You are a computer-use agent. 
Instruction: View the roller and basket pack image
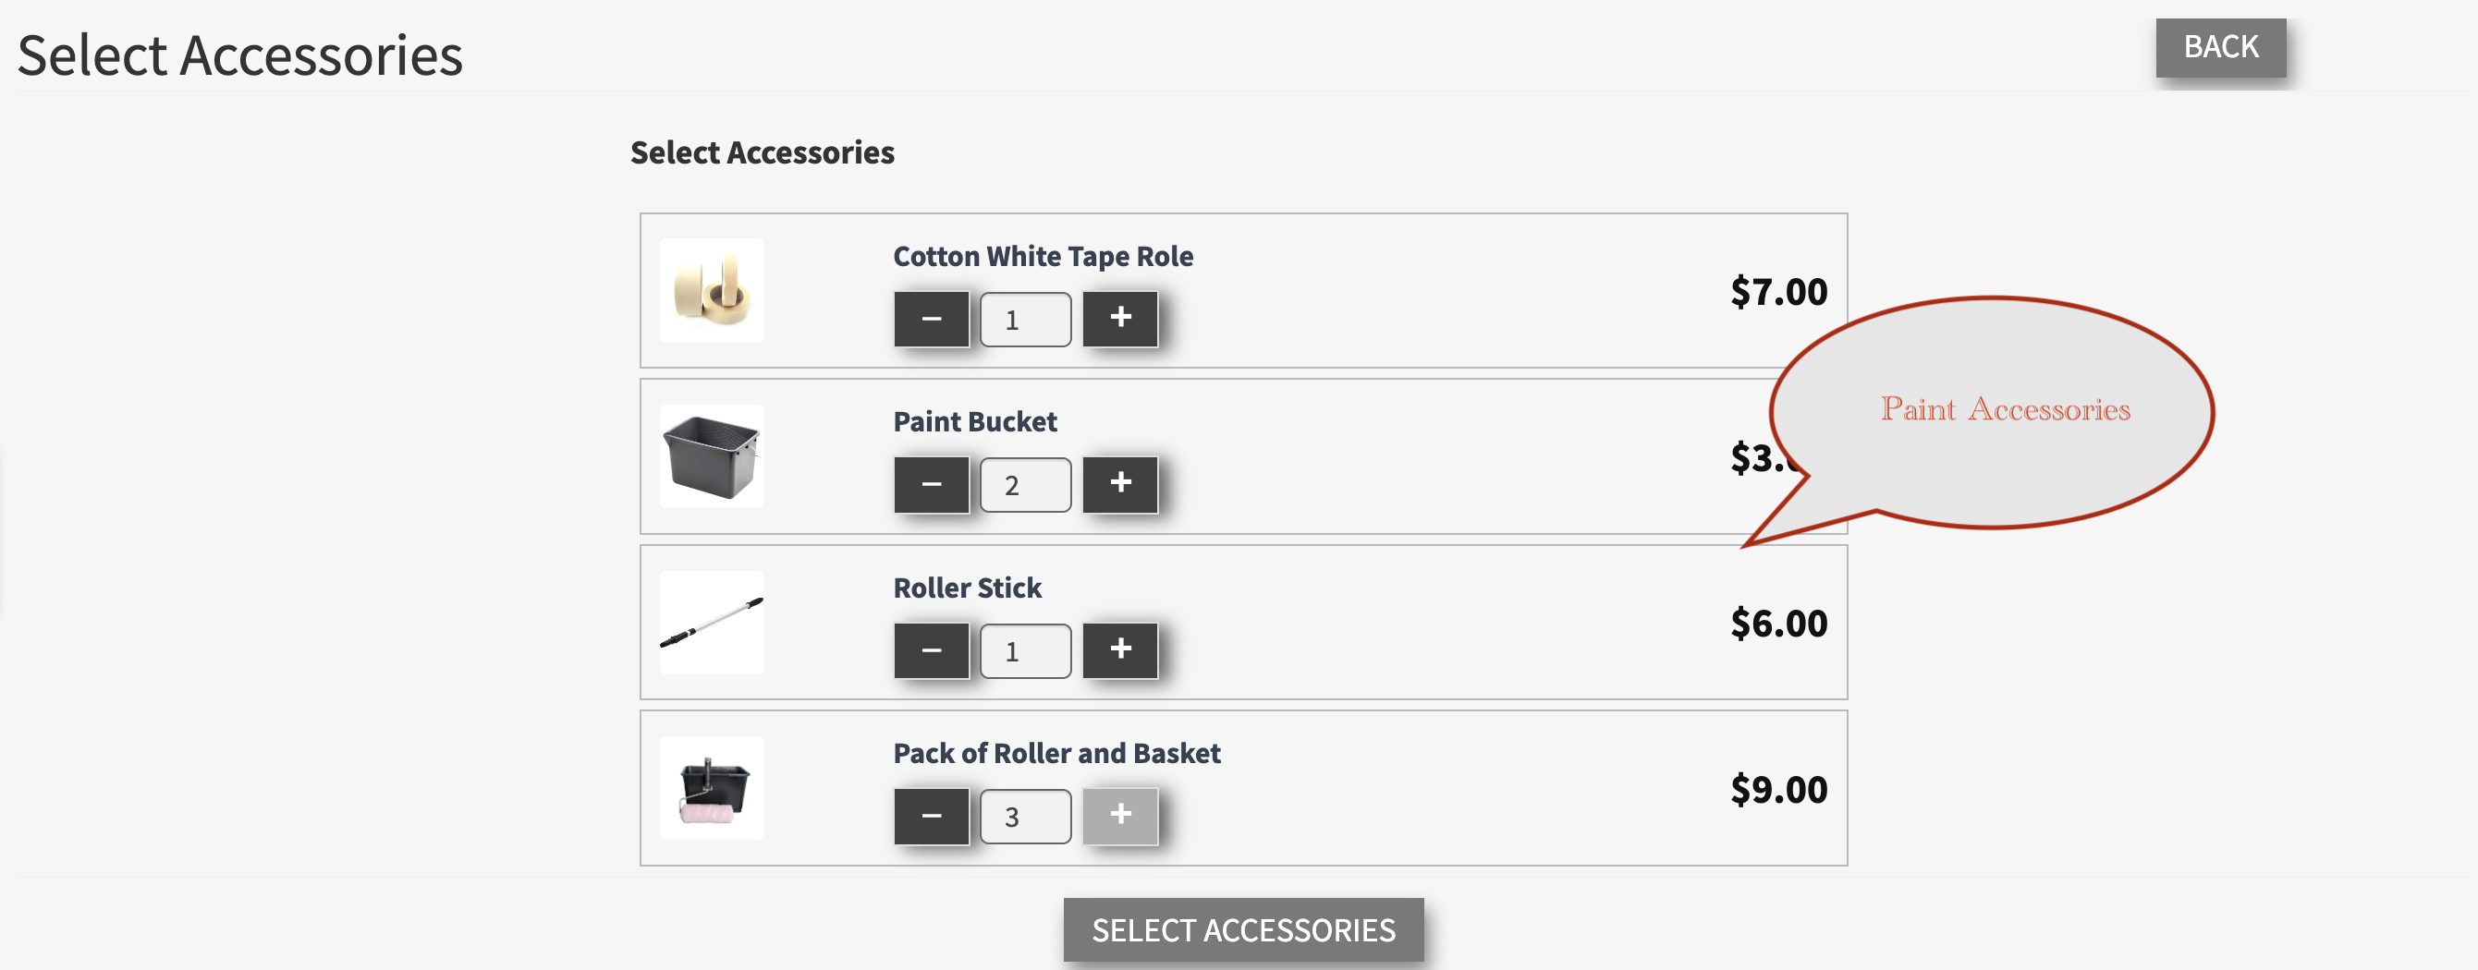711,787
